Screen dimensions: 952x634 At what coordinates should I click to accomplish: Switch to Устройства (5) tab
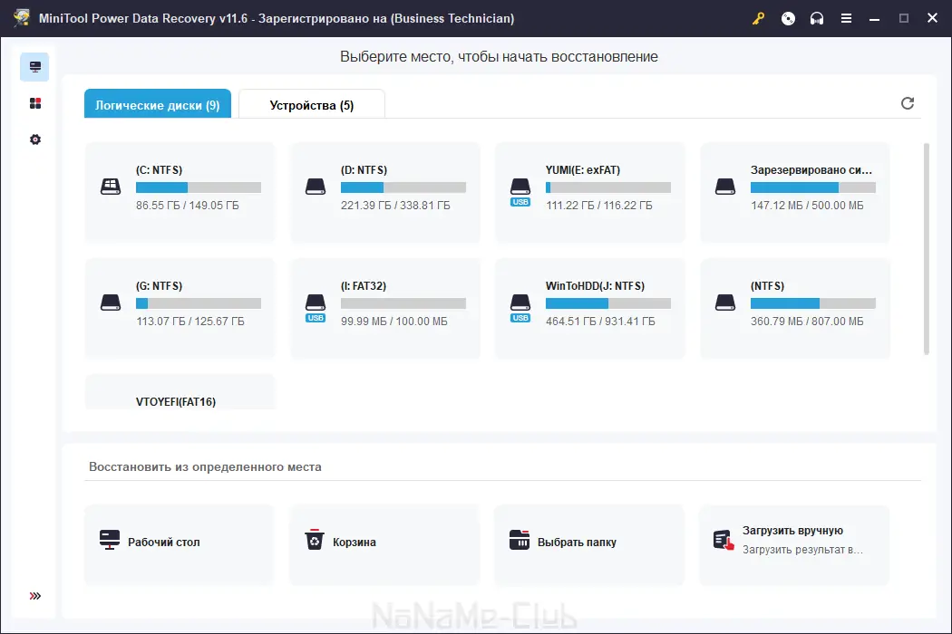click(x=312, y=104)
